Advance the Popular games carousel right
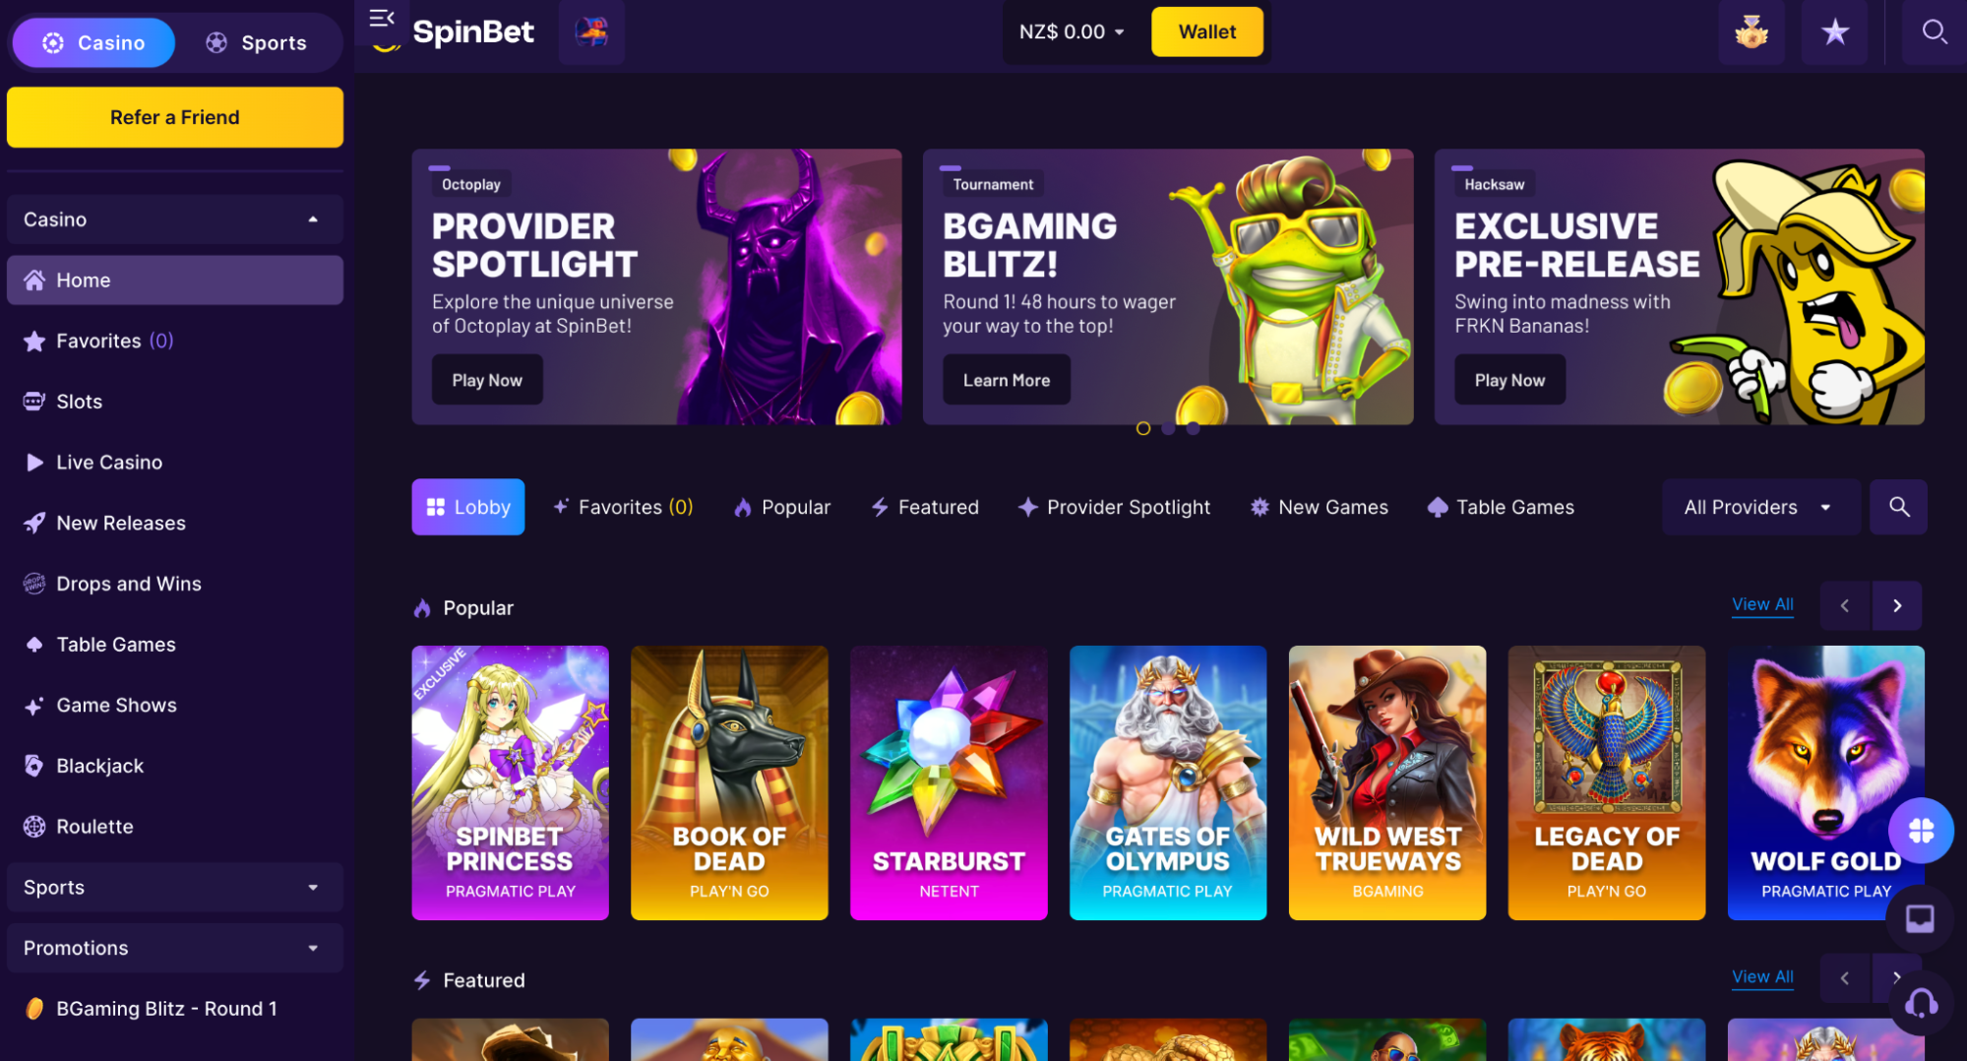The height and width of the screenshot is (1061, 1967). (x=1896, y=605)
